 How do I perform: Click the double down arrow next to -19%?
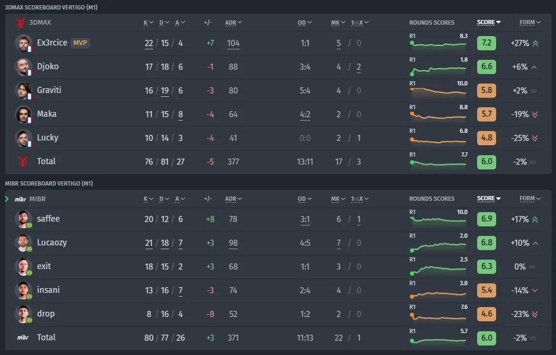click(x=535, y=114)
